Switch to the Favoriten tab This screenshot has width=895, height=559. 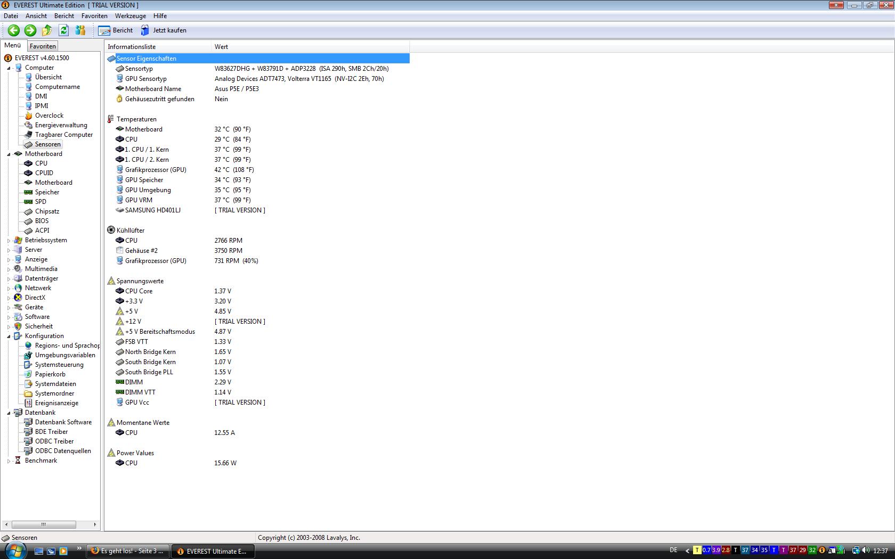[43, 46]
